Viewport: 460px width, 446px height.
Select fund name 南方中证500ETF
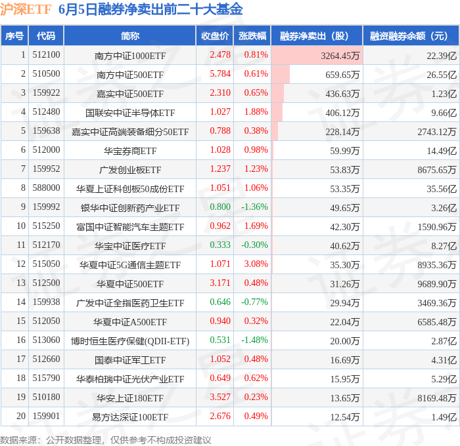tap(130, 75)
